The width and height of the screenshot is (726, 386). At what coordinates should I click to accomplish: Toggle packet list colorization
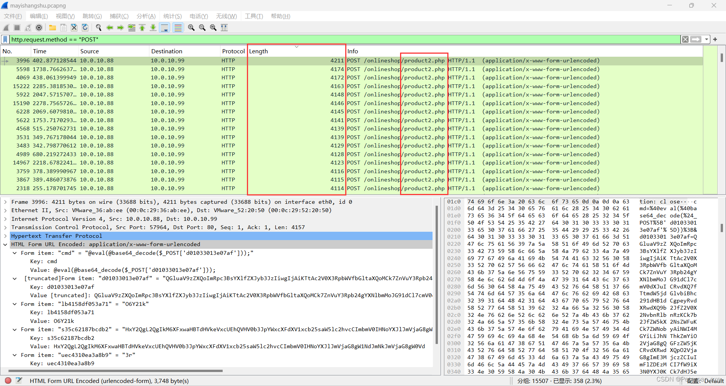click(x=178, y=28)
